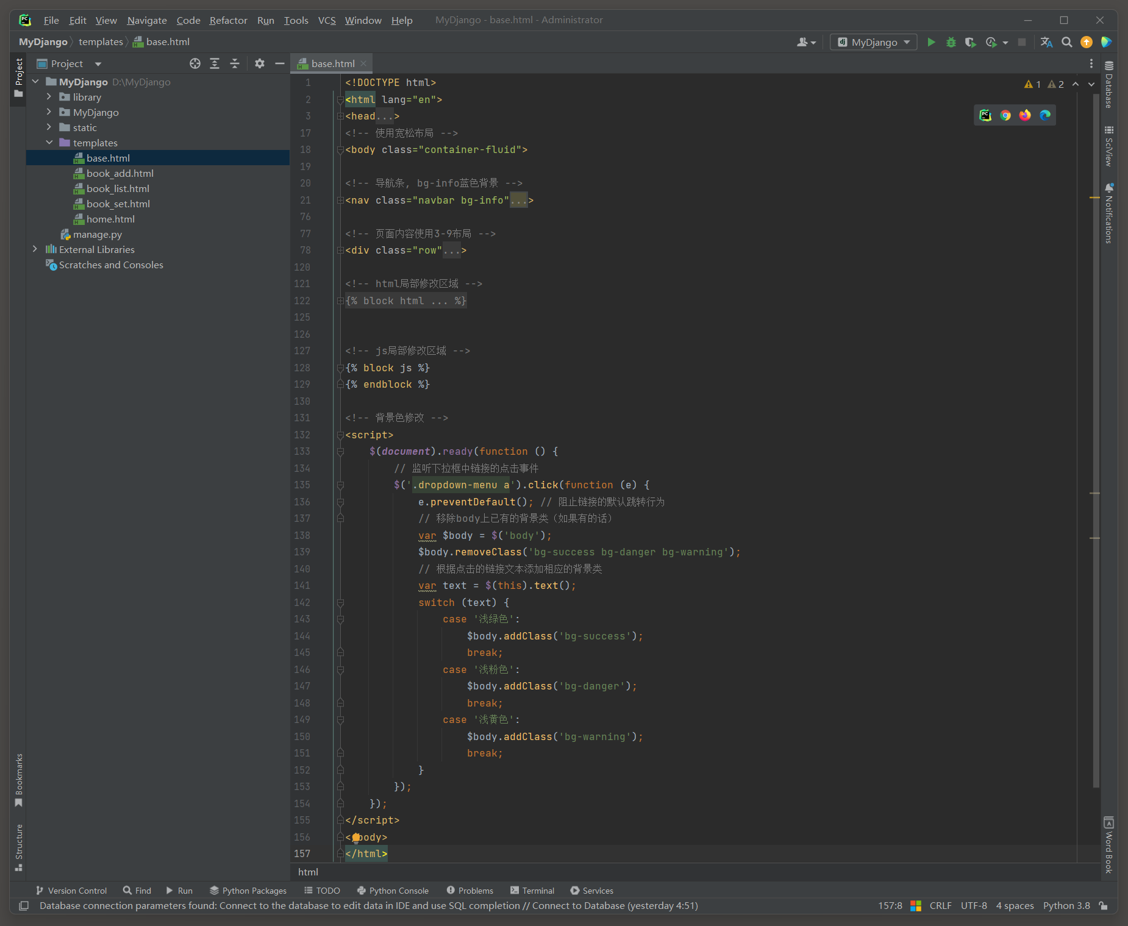Change CRLF line separator setting
Image resolution: width=1128 pixels, height=926 pixels.
940,906
